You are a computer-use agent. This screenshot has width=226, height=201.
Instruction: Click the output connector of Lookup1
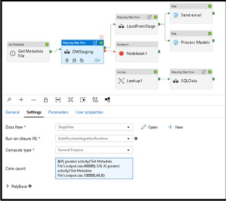pos(159,79)
